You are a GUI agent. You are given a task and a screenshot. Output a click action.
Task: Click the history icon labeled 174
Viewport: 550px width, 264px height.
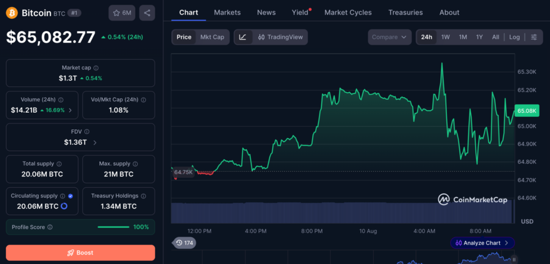(185, 243)
